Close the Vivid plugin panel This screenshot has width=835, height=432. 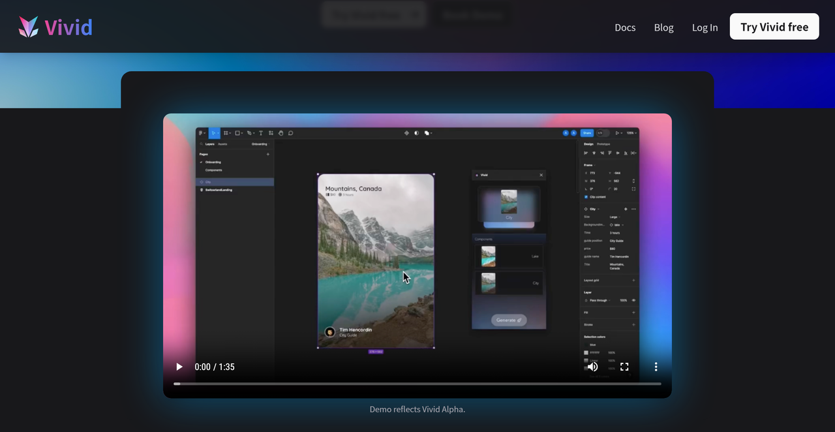click(541, 175)
